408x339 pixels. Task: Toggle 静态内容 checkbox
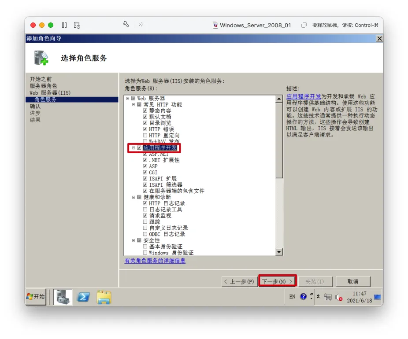coord(145,111)
